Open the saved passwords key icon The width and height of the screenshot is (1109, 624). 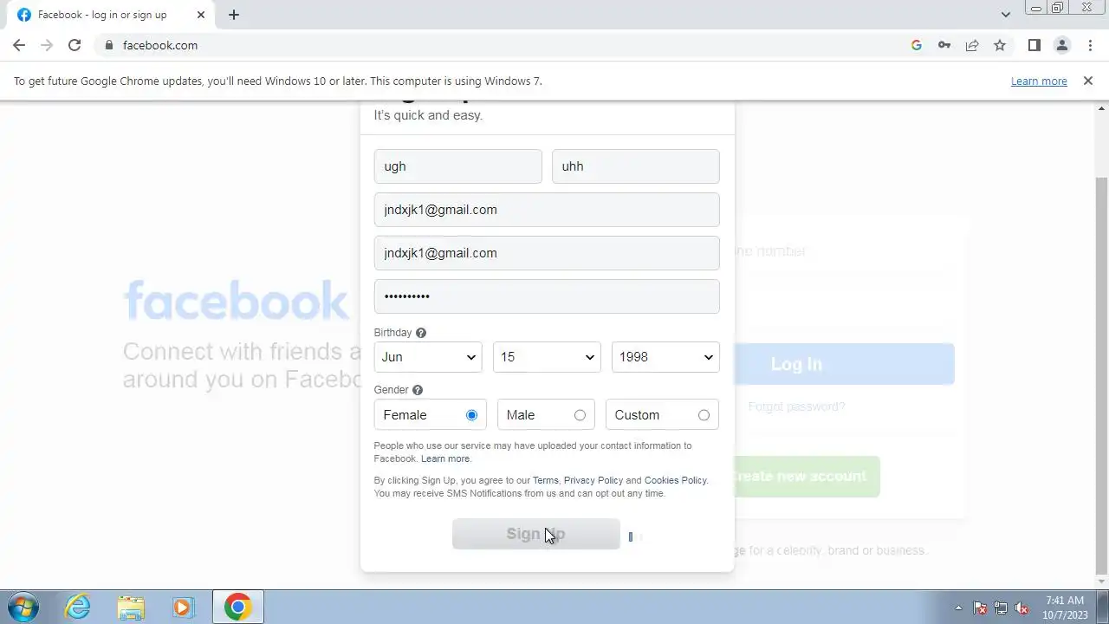[944, 45]
